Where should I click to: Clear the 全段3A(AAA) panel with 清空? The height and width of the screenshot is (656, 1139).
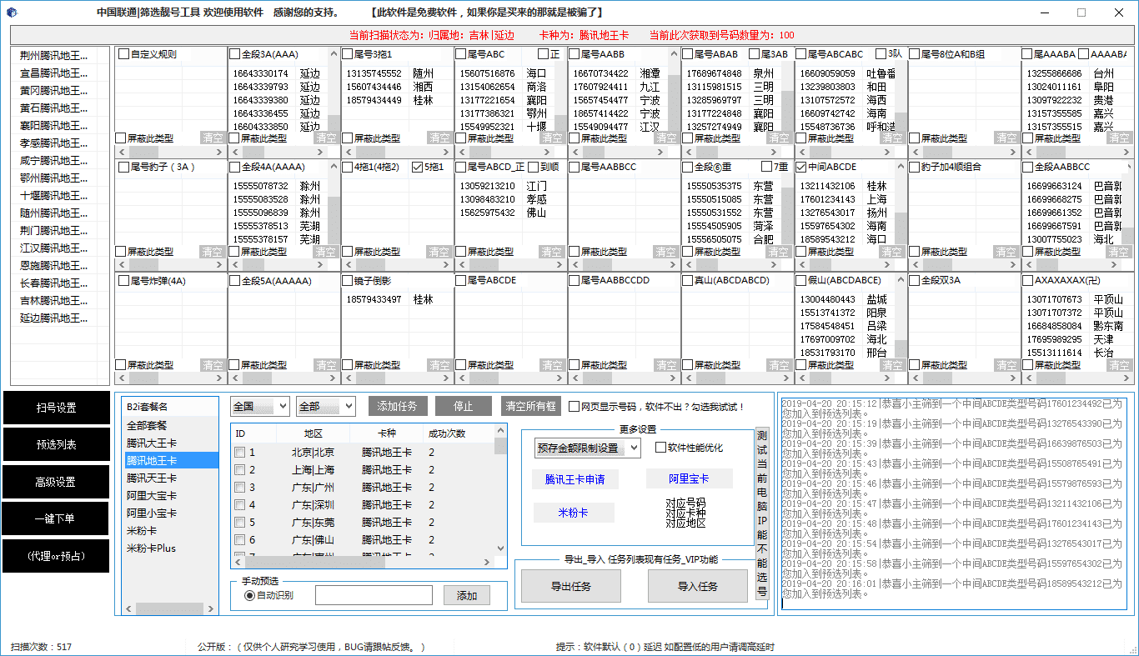pos(325,138)
